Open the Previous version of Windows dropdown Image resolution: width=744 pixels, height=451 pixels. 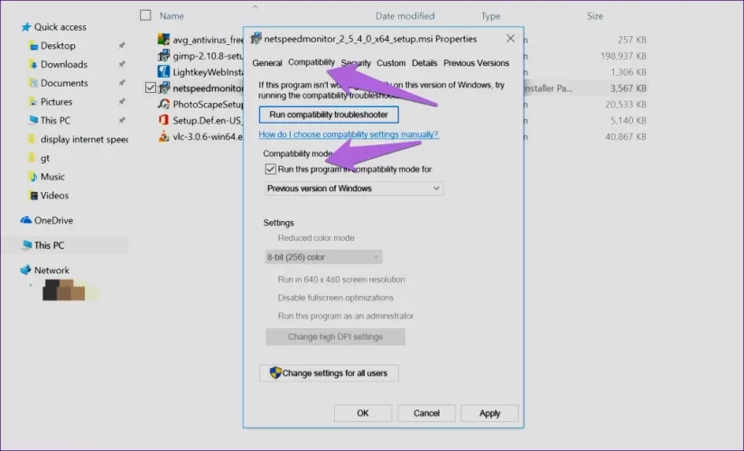[354, 189]
